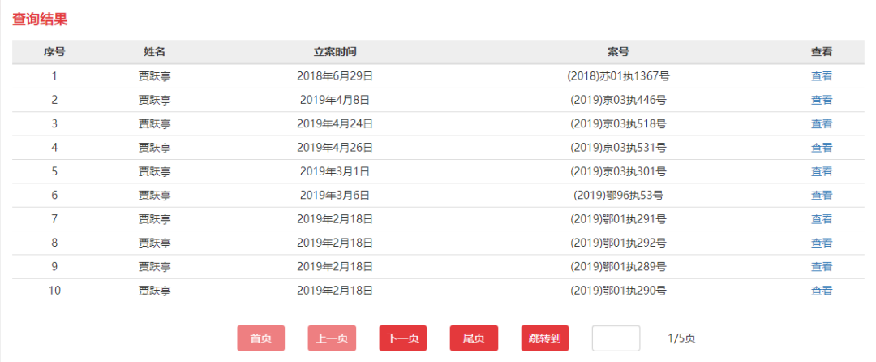Click the 姓名 column header
The width and height of the screenshot is (876, 362).
pyautogui.click(x=154, y=52)
